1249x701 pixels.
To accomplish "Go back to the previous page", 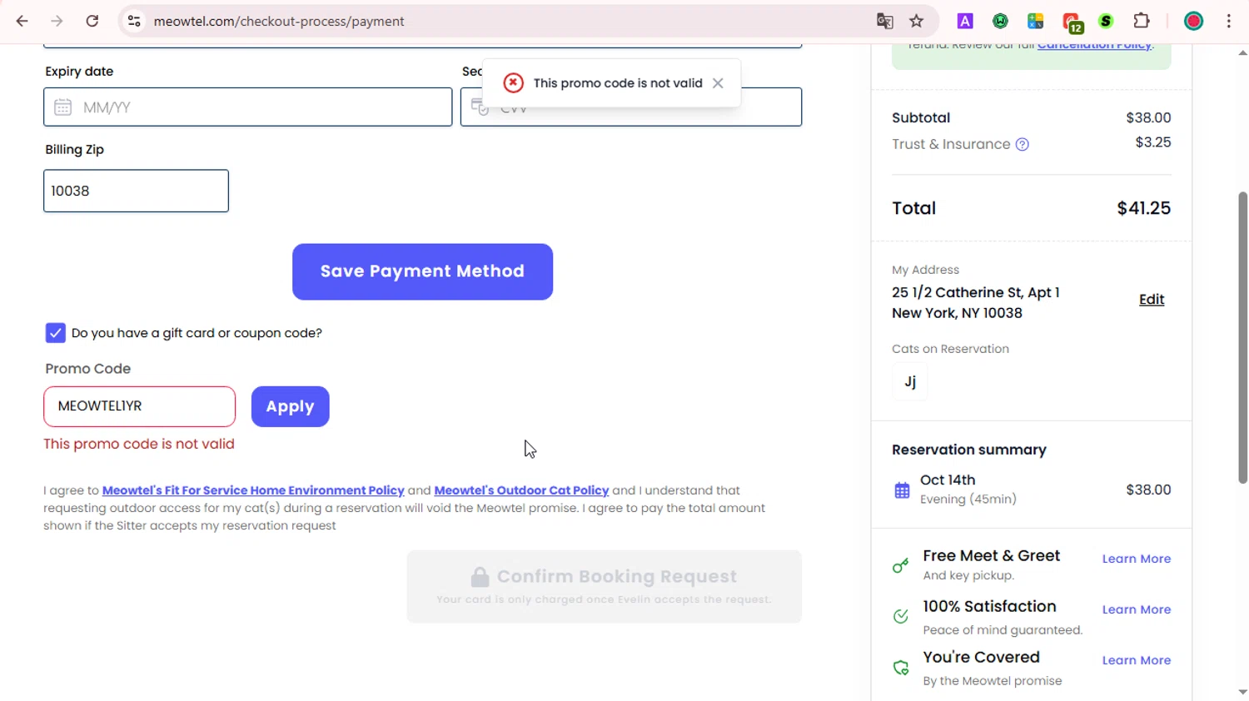I will 22,21.
